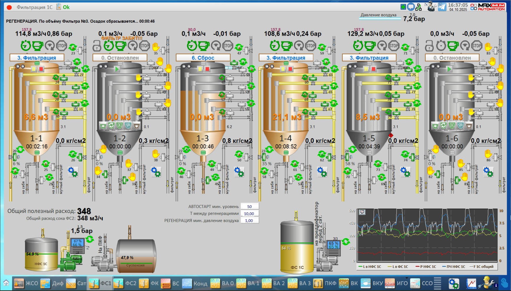Toggle manual hand mode for valve 35
The height and width of the screenshot is (291, 511).
coord(156,47)
